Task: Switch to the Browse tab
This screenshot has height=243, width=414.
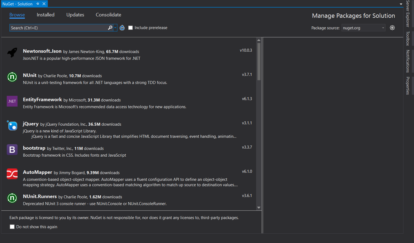Action: click(x=17, y=15)
